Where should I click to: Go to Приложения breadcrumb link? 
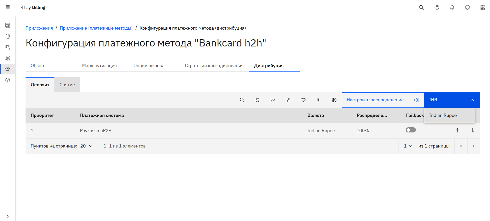click(x=39, y=28)
